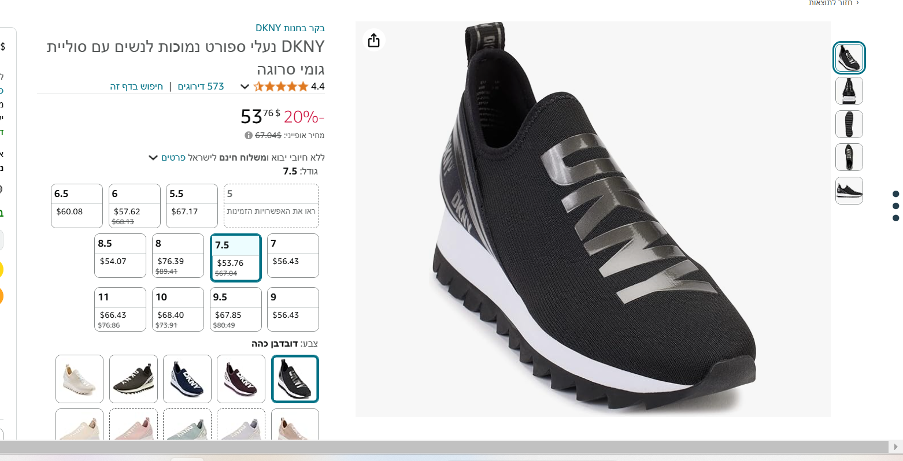Open size 5 available options
The width and height of the screenshot is (903, 461).
pyautogui.click(x=271, y=206)
